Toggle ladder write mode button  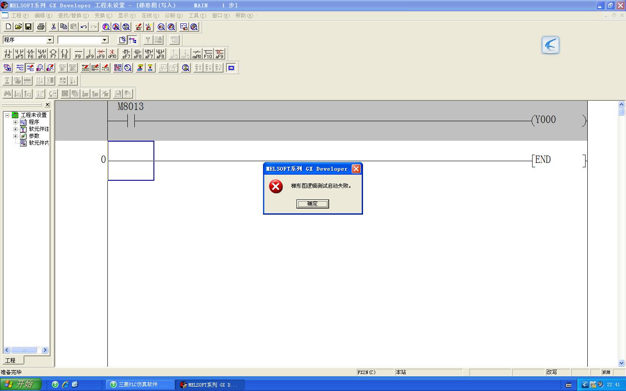pyautogui.click(x=30, y=68)
